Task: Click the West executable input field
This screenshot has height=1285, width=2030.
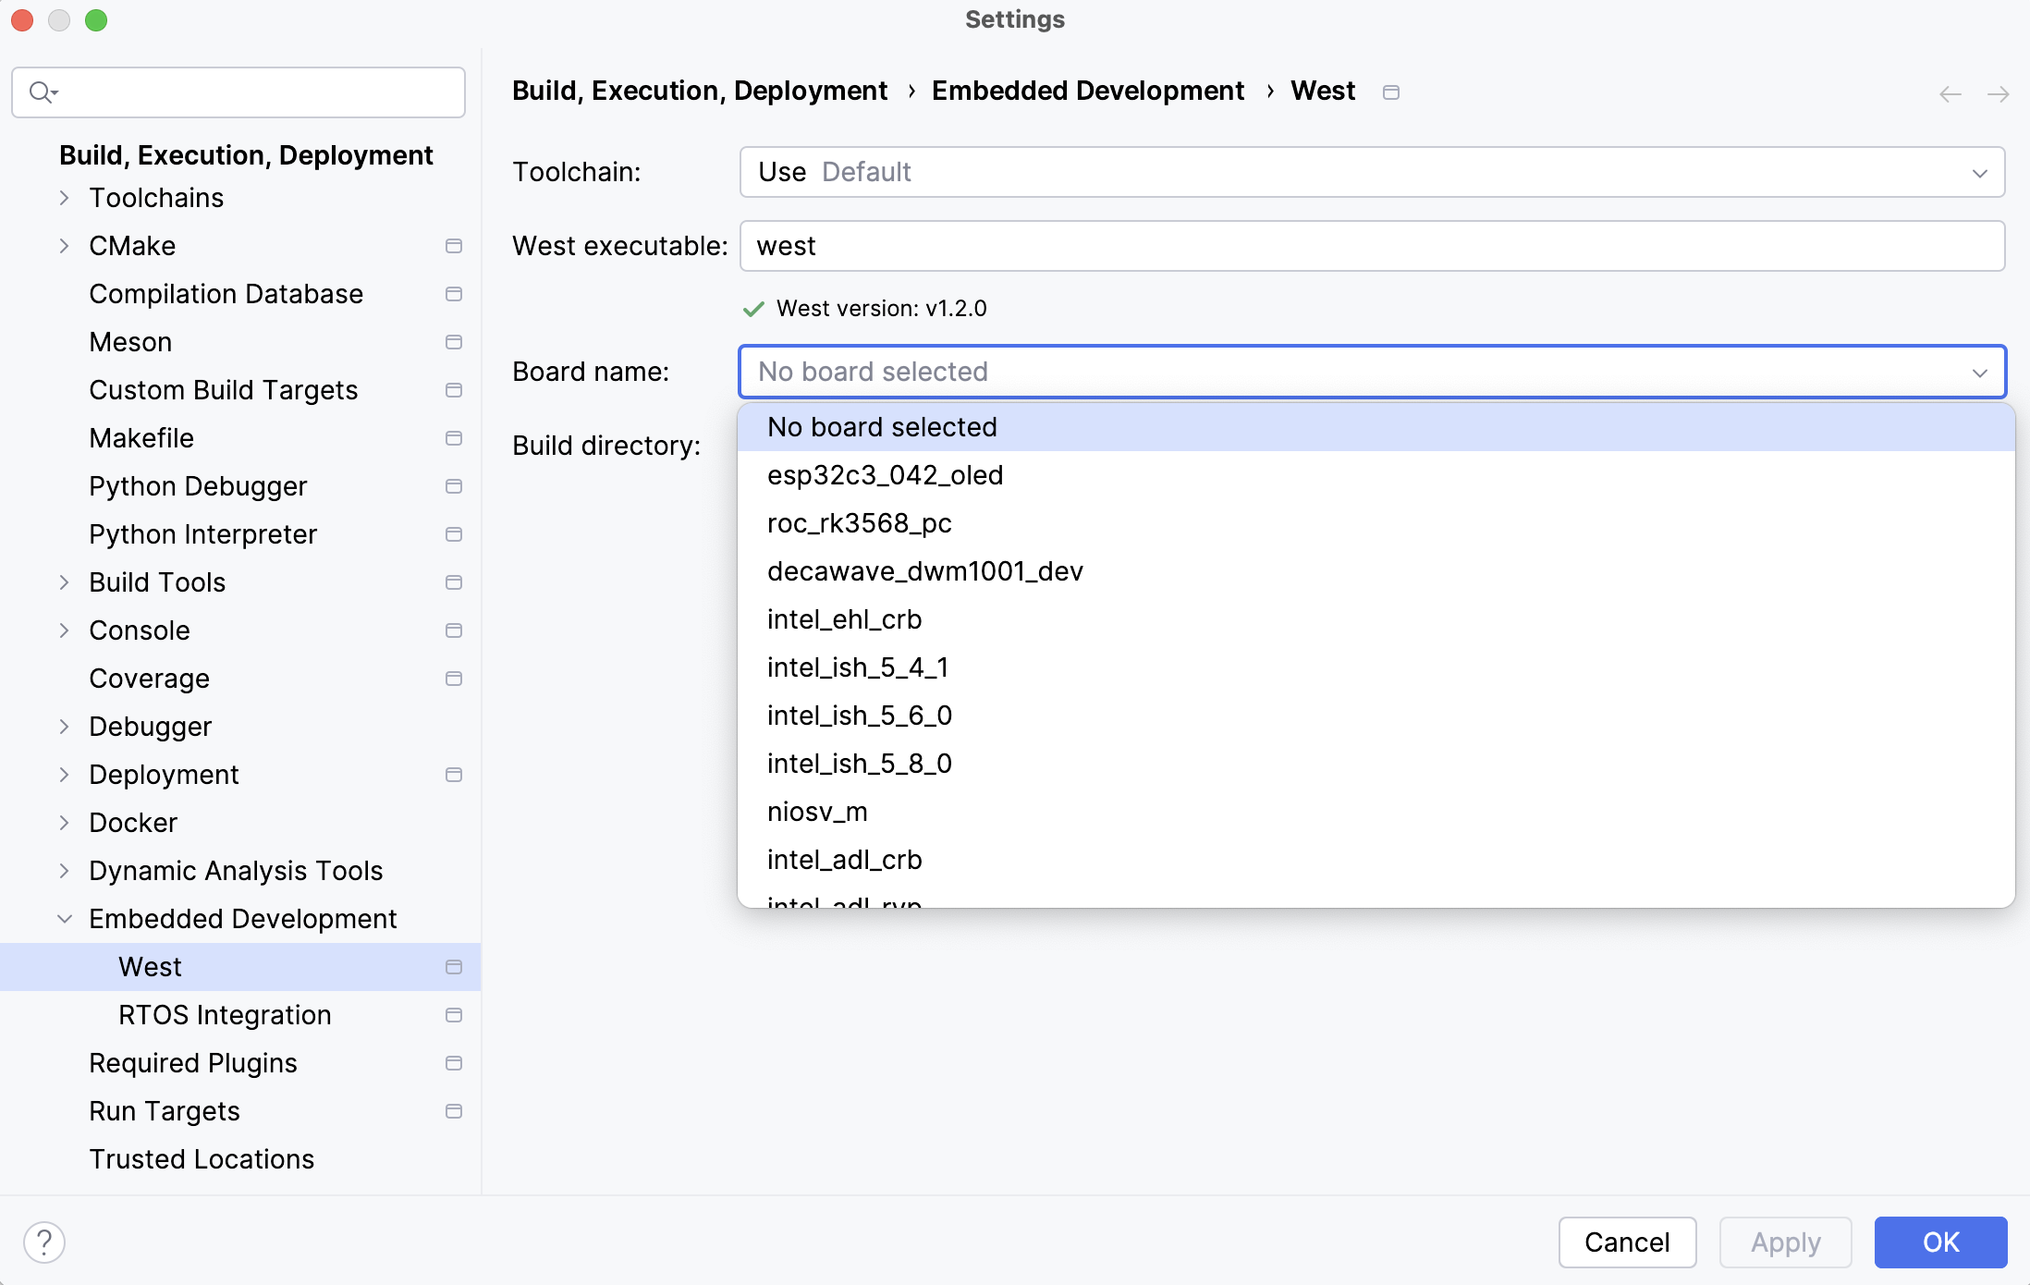Action: [1373, 246]
